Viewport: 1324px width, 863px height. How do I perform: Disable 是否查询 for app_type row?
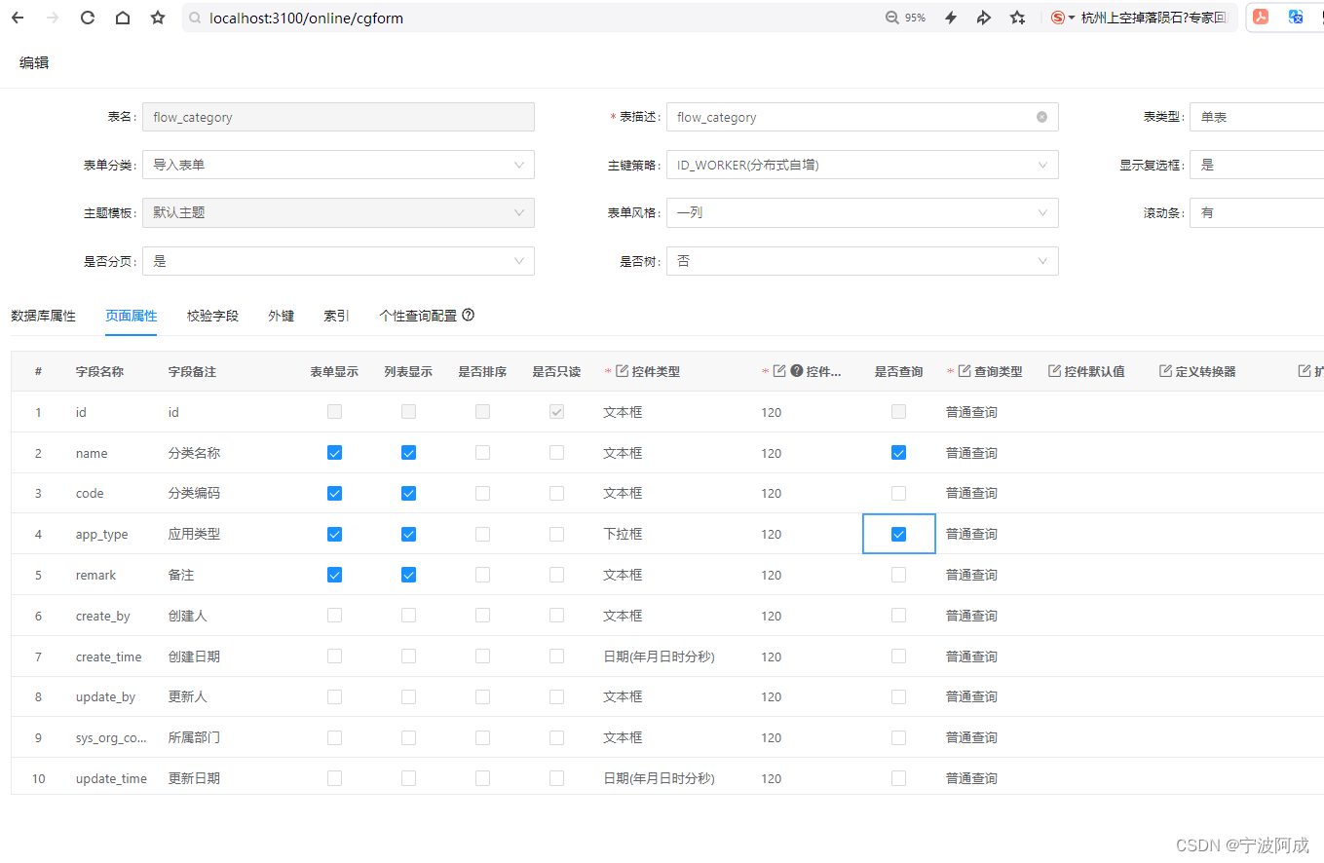(898, 533)
